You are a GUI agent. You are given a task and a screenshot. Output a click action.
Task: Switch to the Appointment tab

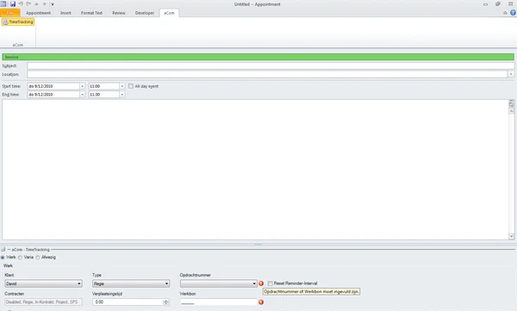coord(38,13)
